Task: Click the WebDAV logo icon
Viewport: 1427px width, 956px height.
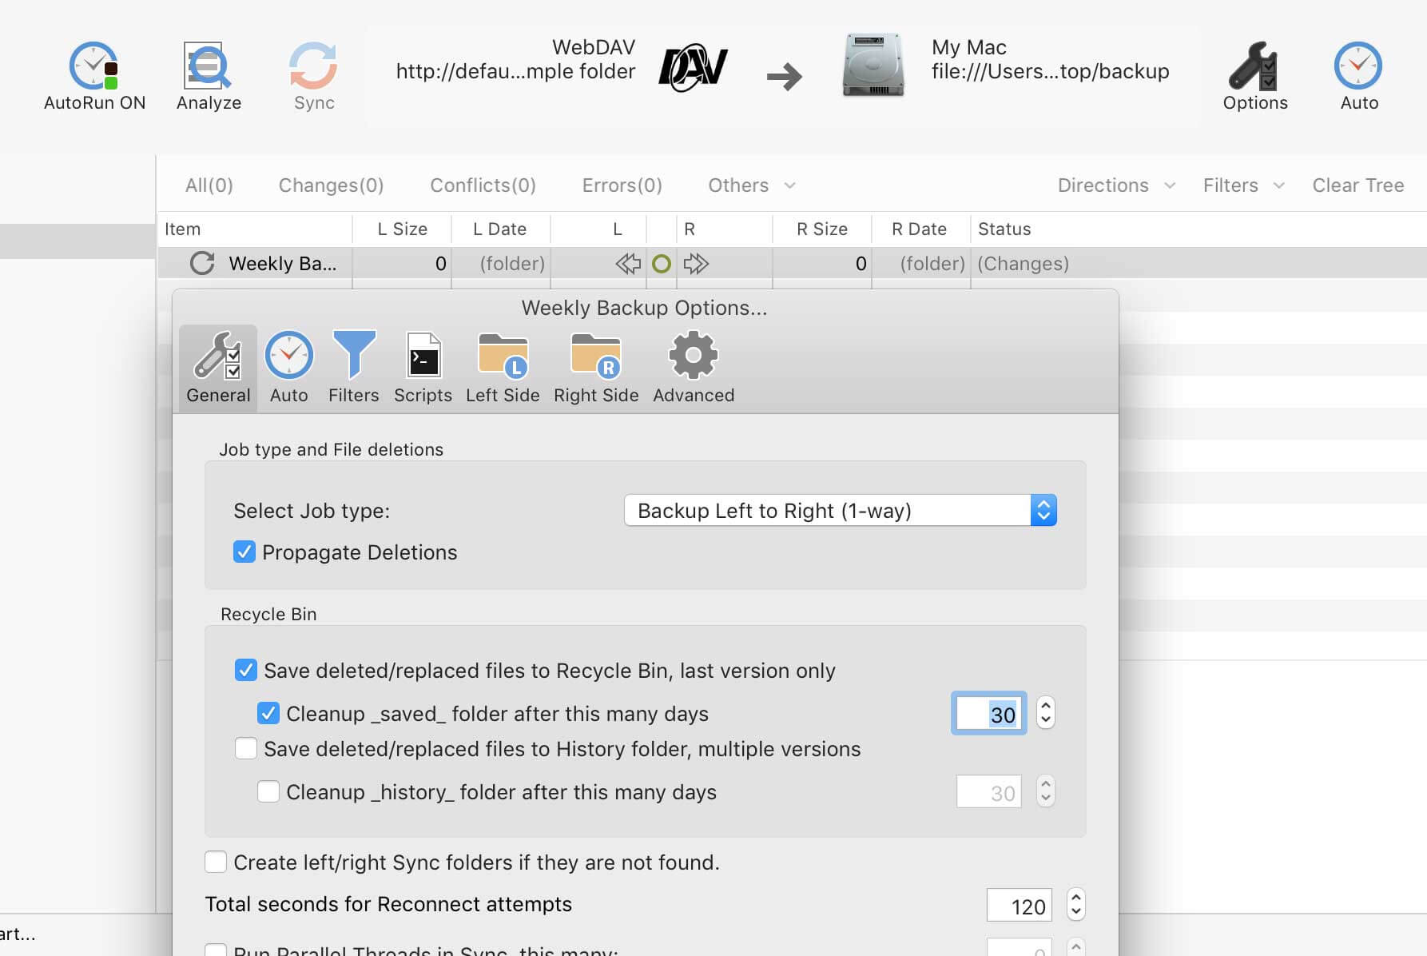Action: [693, 68]
